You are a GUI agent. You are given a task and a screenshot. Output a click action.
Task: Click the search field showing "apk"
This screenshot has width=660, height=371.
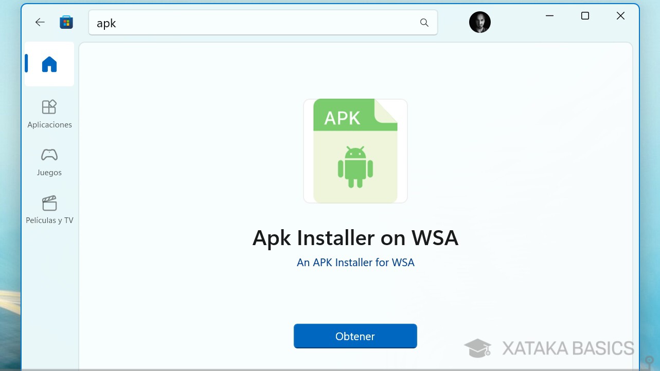pos(206,23)
